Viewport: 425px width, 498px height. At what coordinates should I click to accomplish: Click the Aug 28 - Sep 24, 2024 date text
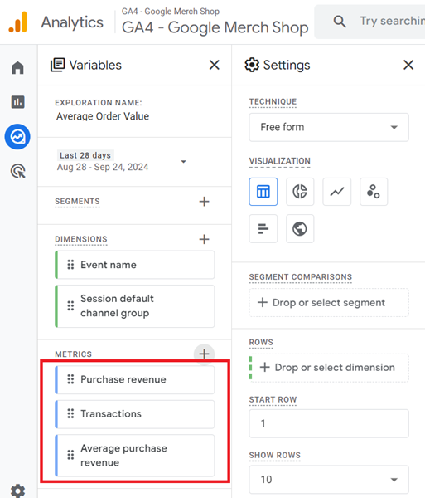(x=103, y=167)
